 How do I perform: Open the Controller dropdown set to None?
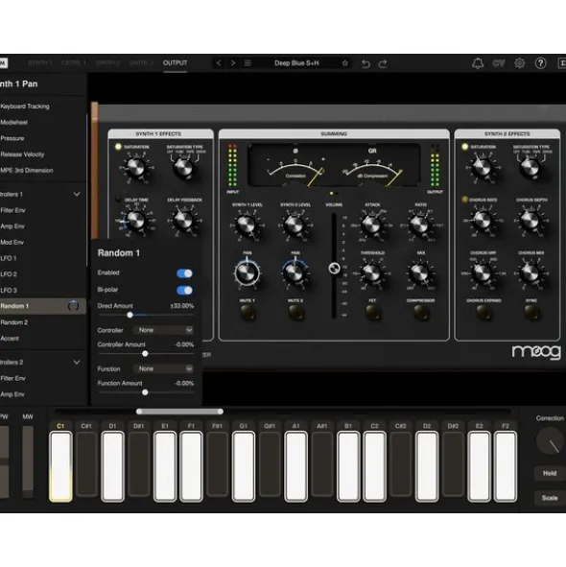click(x=163, y=330)
